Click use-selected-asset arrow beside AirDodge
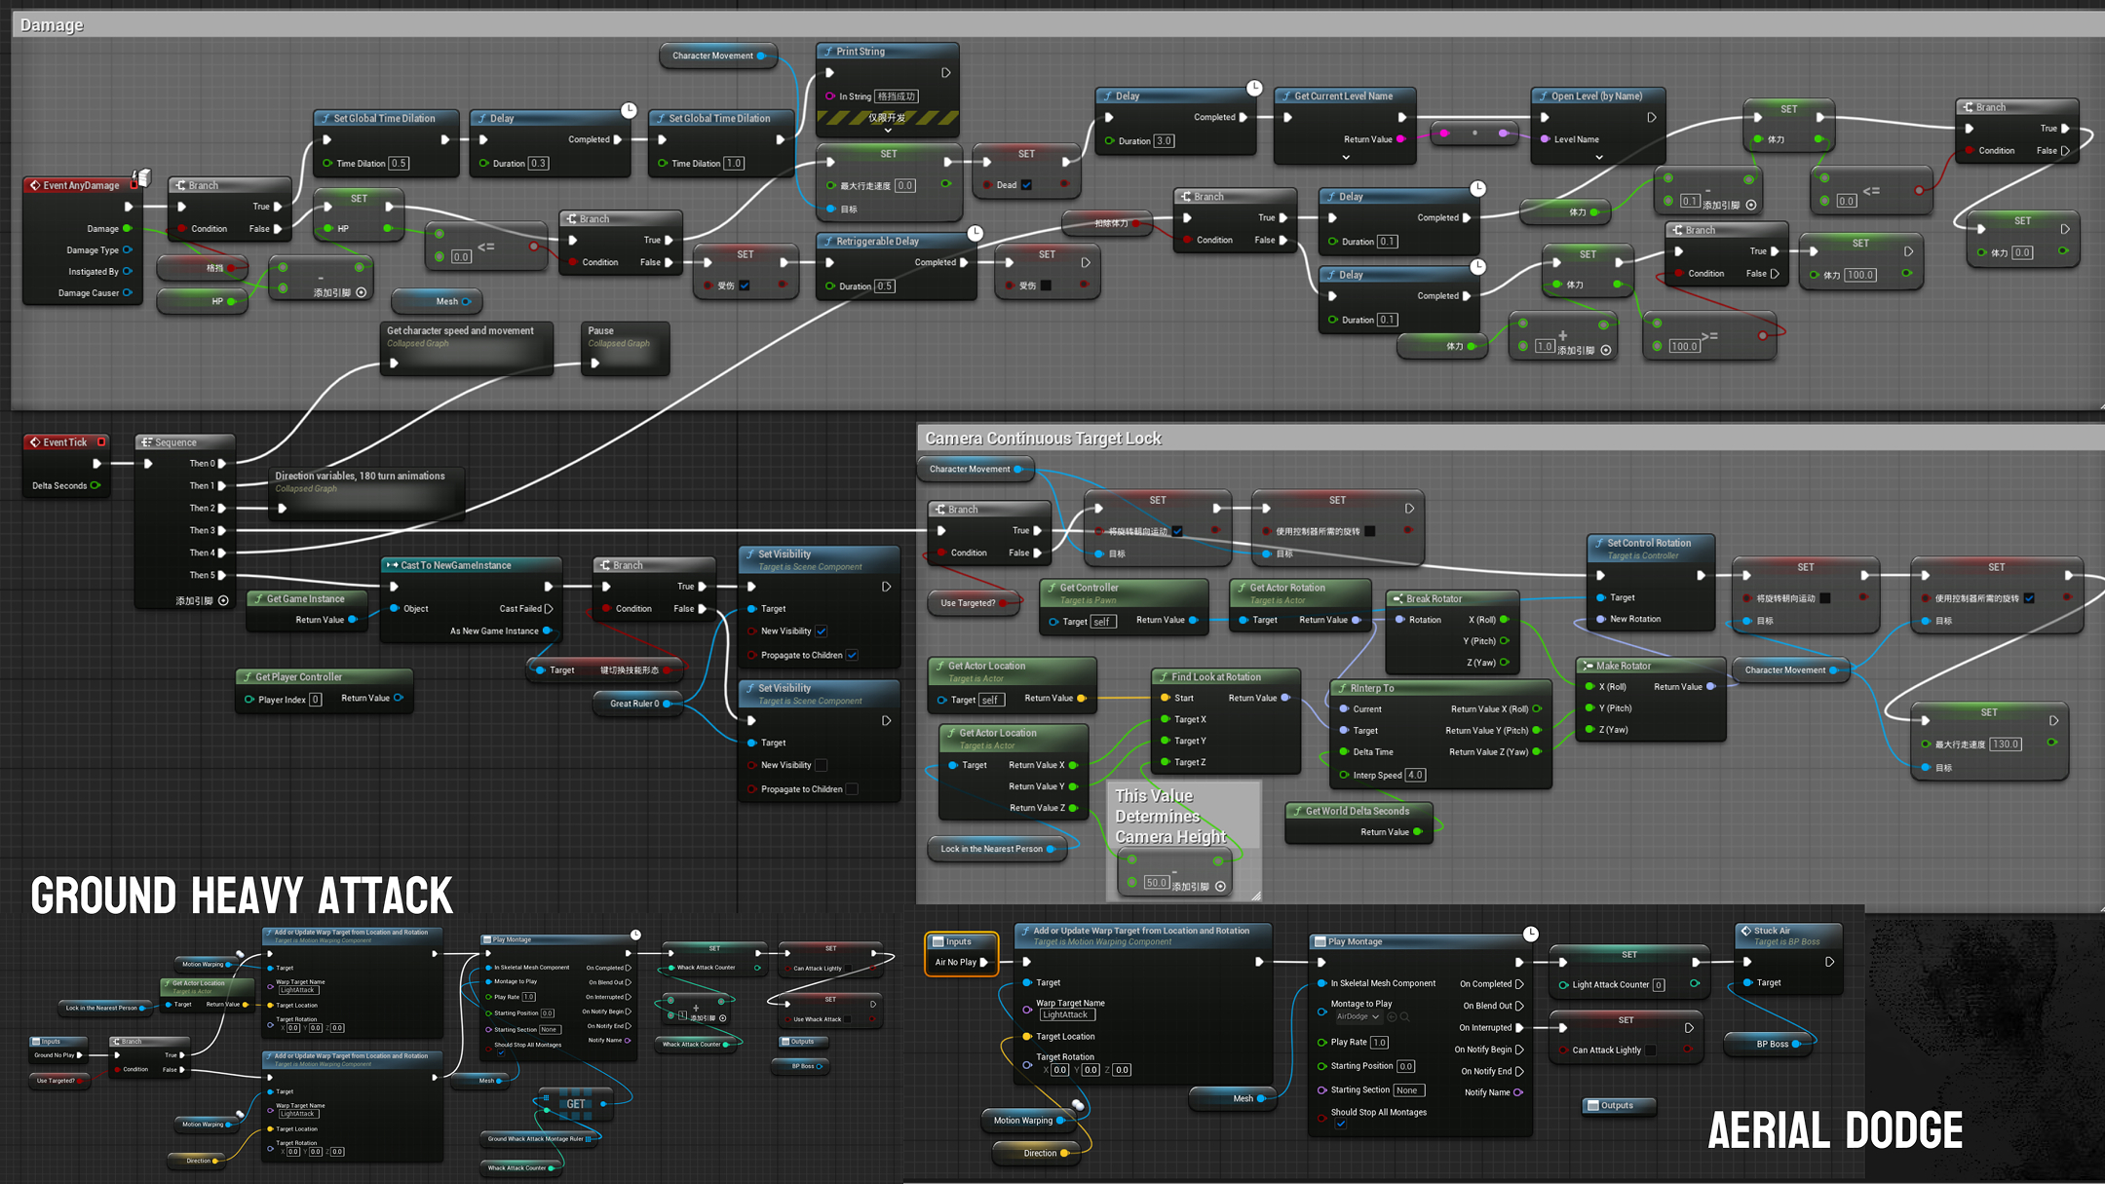Image resolution: width=2105 pixels, height=1184 pixels. (x=1392, y=1016)
